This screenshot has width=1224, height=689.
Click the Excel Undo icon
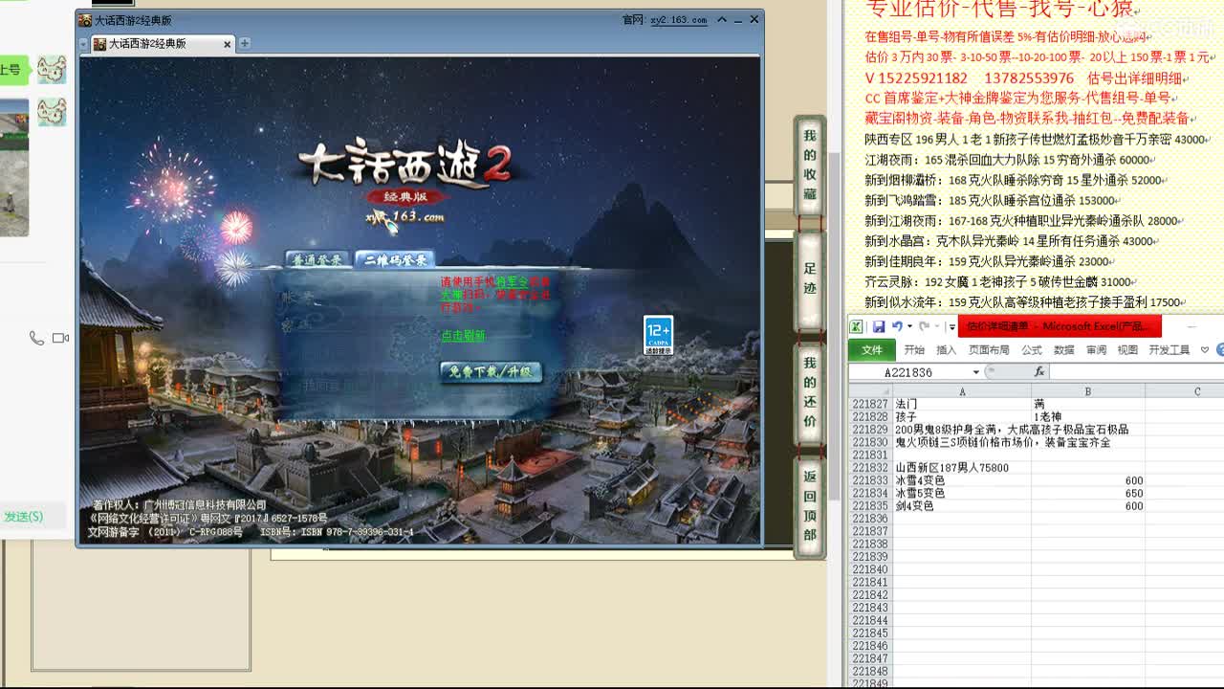[897, 326]
